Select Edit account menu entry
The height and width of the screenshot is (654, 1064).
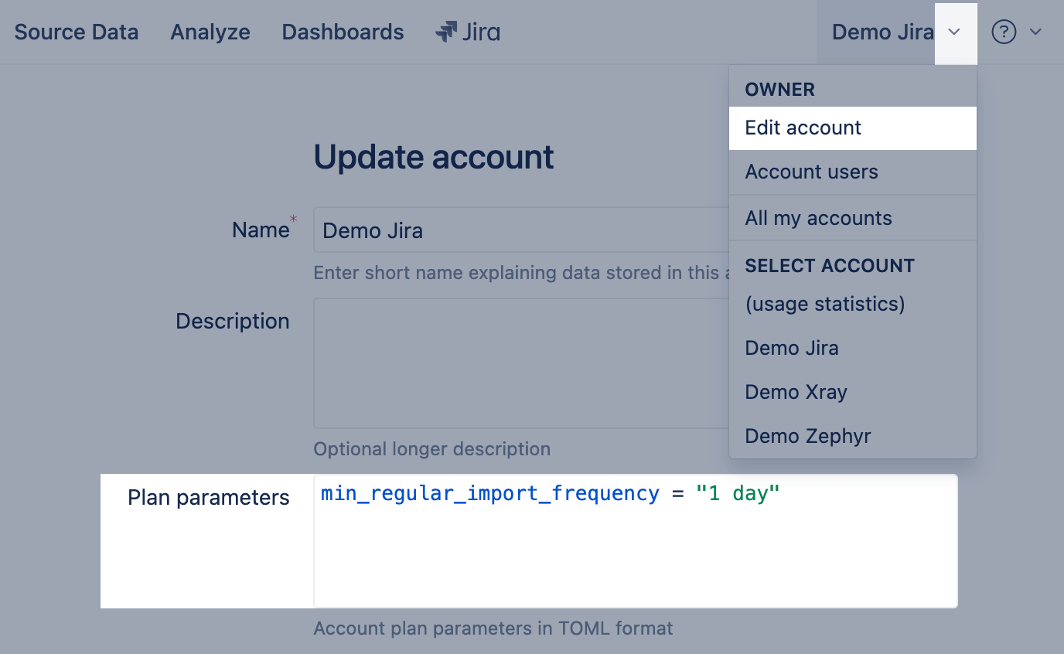(803, 128)
